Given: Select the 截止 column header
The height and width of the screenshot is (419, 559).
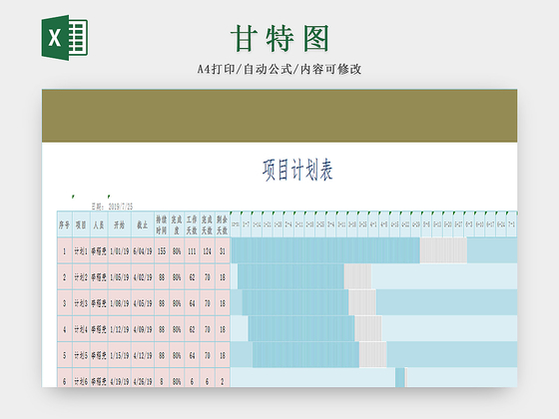Looking at the screenshot, I should [143, 224].
